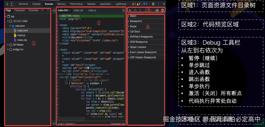Step over next function call

point(135,10)
